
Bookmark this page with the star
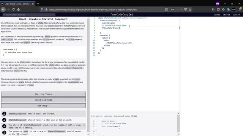point(190,9)
